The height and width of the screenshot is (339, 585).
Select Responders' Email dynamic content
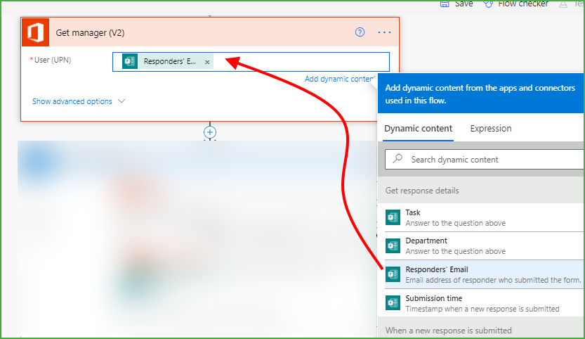pyautogui.click(x=484, y=275)
